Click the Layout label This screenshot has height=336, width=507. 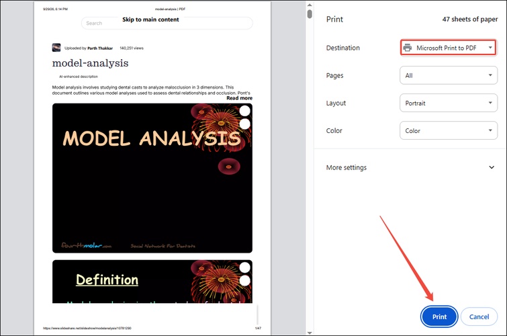[336, 103]
